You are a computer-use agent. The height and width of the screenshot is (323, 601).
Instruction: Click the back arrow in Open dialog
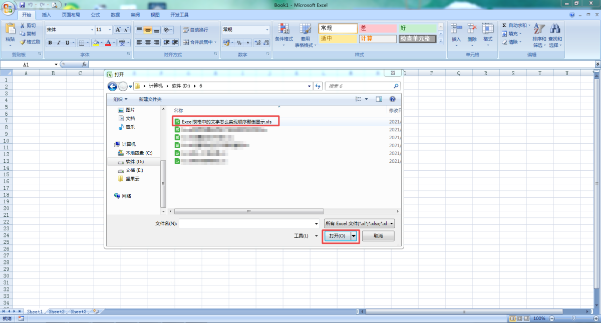112,86
